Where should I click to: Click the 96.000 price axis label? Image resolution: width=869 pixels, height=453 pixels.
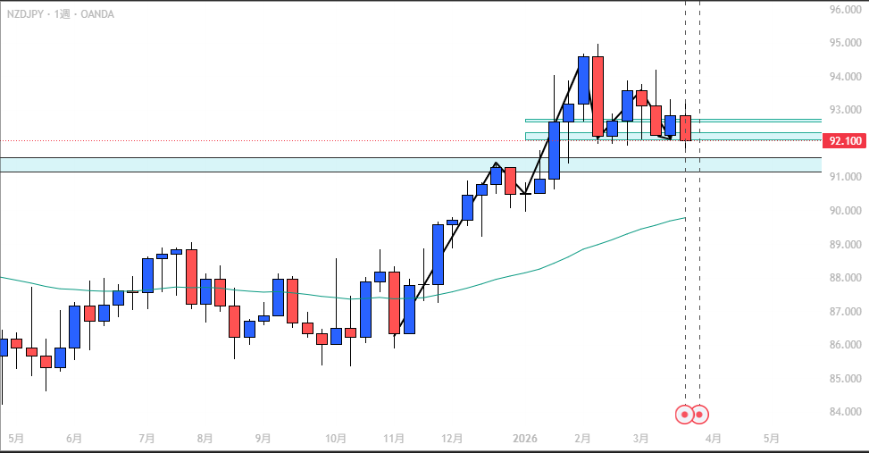[845, 10]
